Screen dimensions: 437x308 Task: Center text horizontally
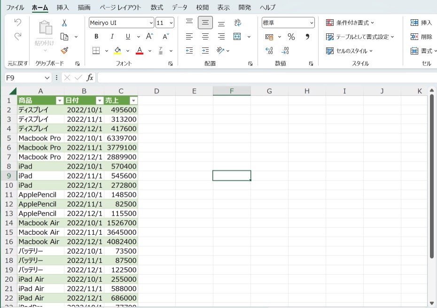click(x=205, y=37)
